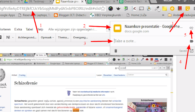Open the Overleg tab on Wikipedia
This screenshot has width=195, height=112.
click(x=22, y=75)
